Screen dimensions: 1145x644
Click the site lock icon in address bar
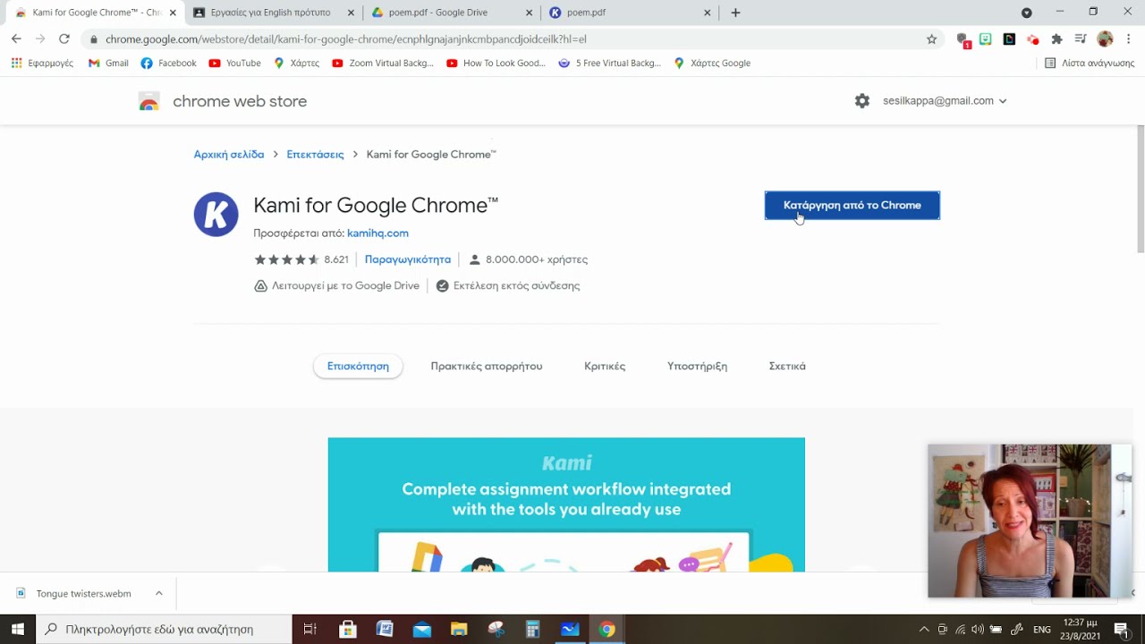click(x=94, y=39)
